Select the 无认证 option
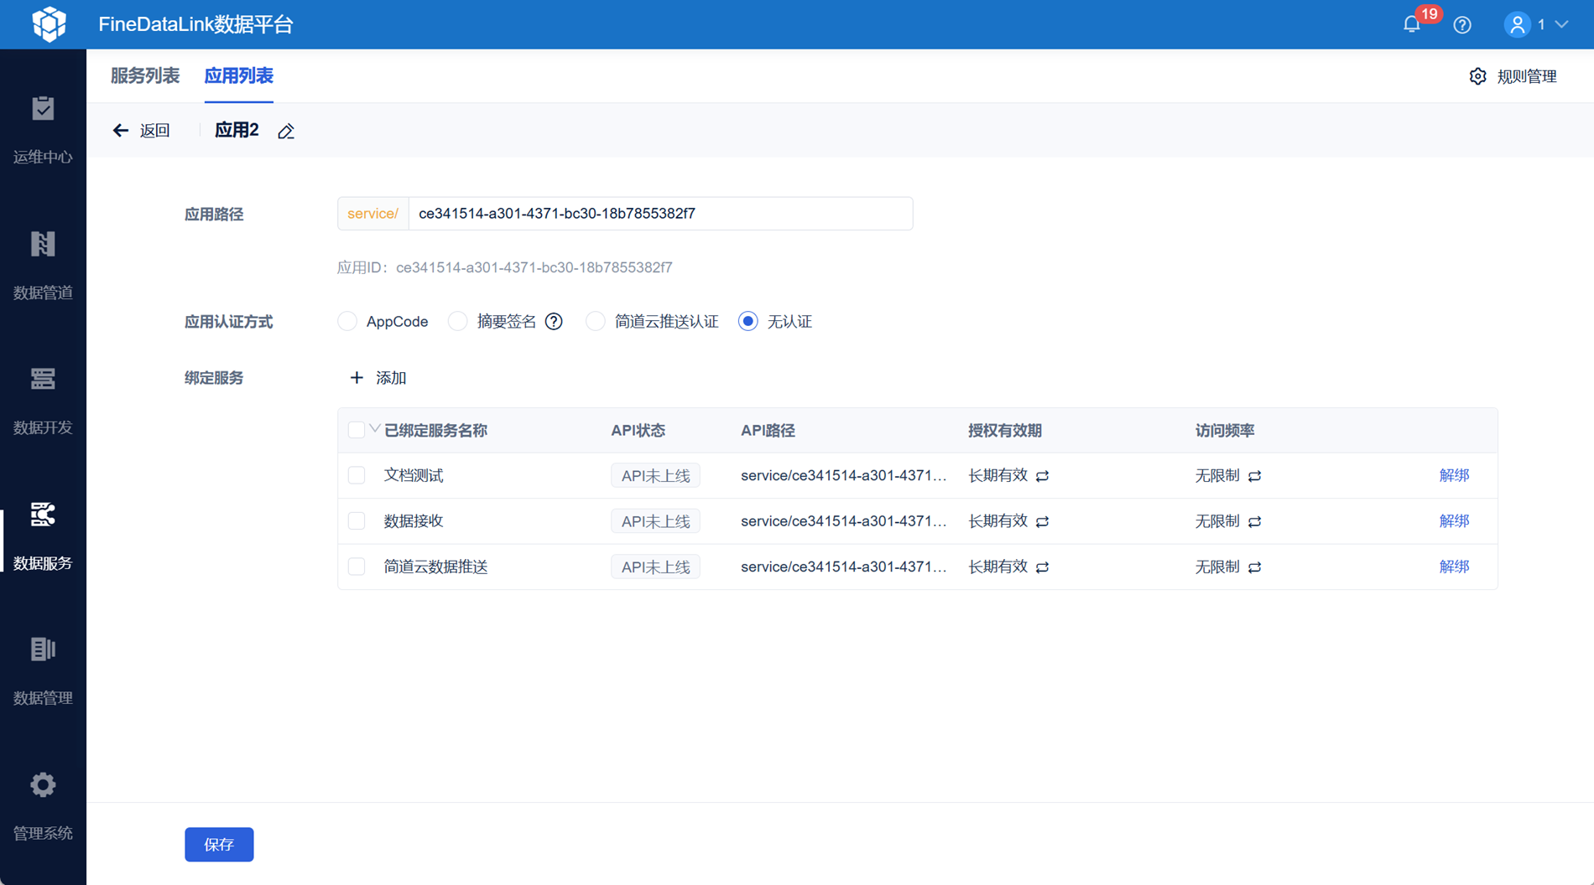The height and width of the screenshot is (885, 1594). [x=748, y=322]
